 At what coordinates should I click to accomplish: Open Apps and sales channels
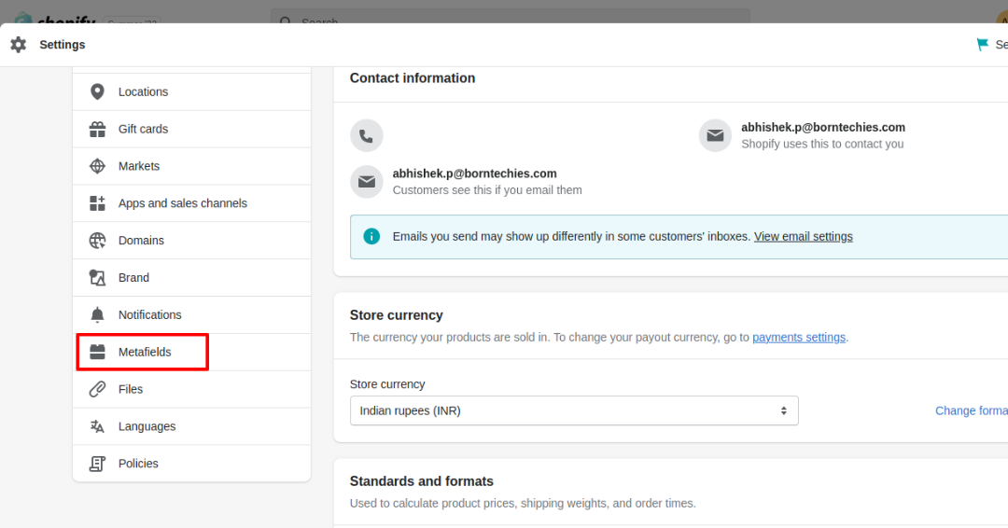point(191,203)
